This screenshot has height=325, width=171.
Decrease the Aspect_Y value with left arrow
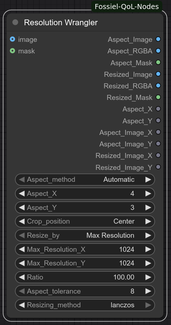pyautogui.click(x=22, y=207)
